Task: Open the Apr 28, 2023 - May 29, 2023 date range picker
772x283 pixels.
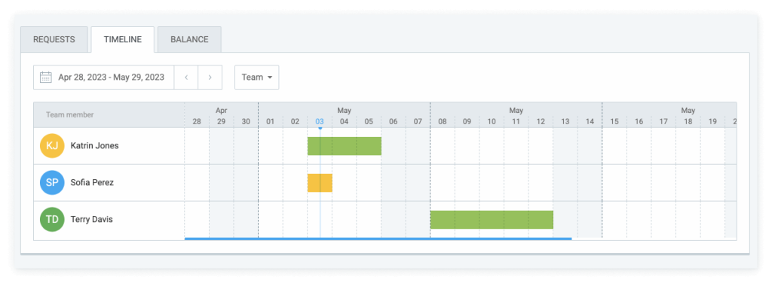Action: point(104,77)
